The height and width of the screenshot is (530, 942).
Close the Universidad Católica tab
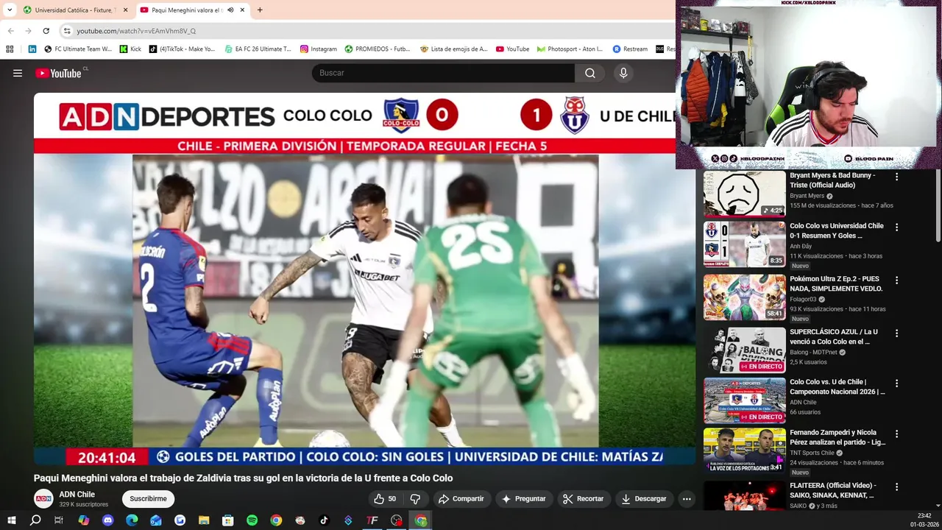(x=125, y=10)
